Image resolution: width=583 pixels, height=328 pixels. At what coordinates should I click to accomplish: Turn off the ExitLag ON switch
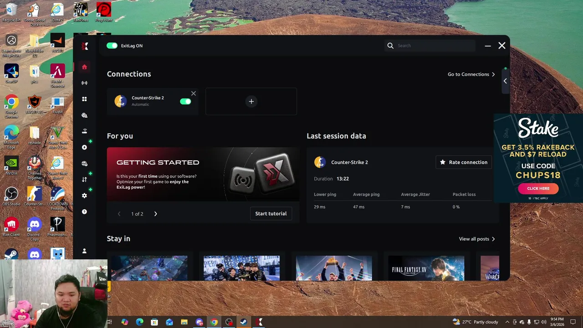[112, 46]
